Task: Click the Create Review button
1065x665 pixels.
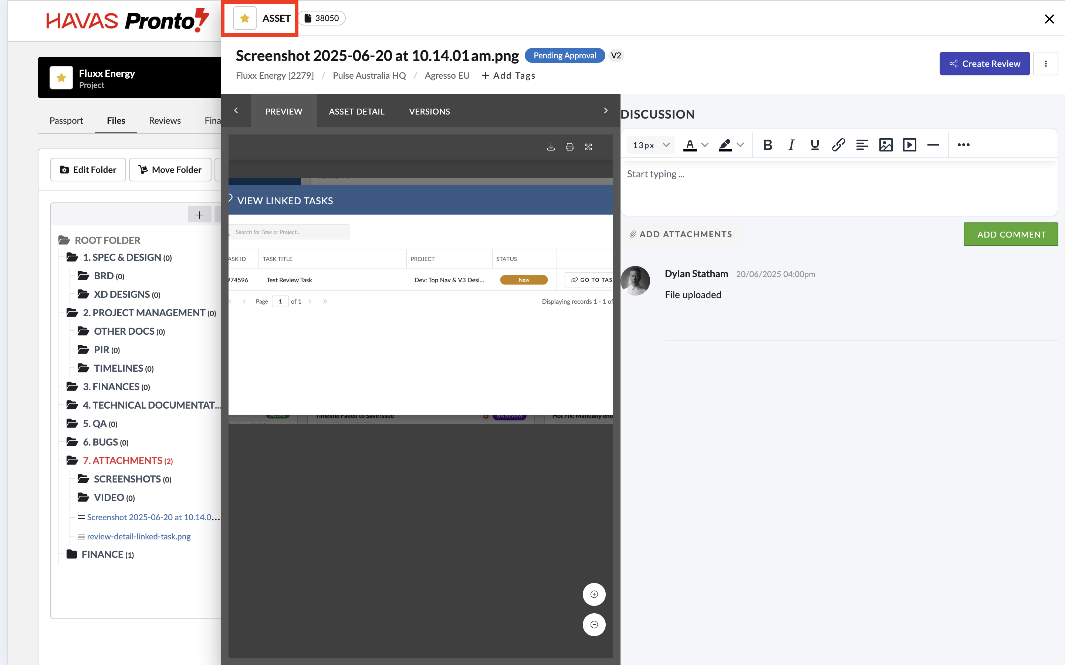Action: (984, 64)
